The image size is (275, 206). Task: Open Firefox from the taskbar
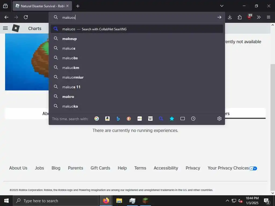[x=106, y=201]
